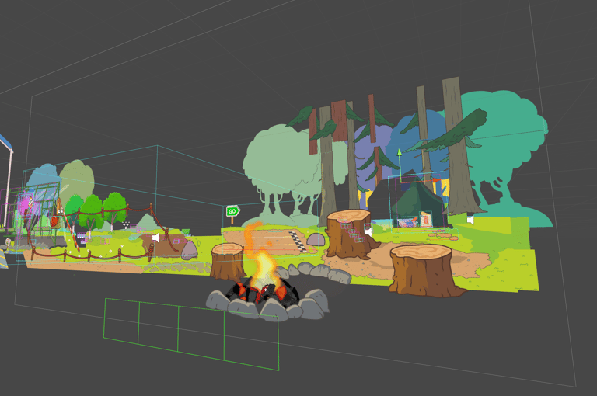This screenshot has width=597, height=396.
Task: Click the red X-axis arrow of the move gizmo
Action: coord(436,180)
